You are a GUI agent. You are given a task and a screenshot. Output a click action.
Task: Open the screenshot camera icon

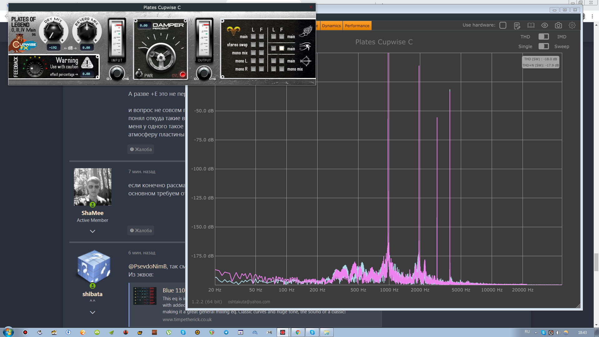click(558, 26)
